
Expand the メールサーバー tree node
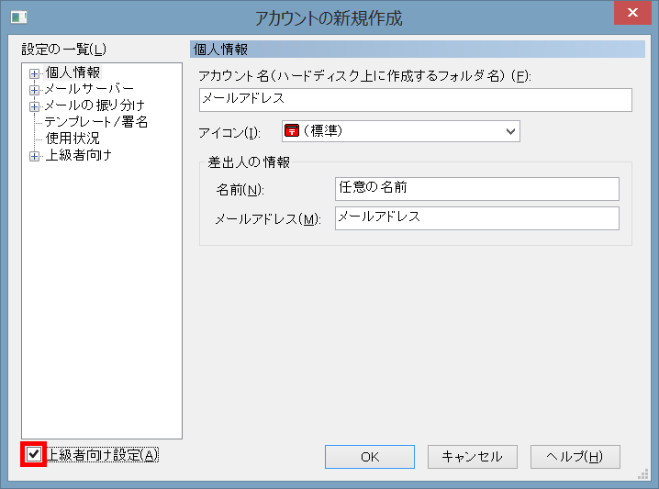click(x=35, y=90)
